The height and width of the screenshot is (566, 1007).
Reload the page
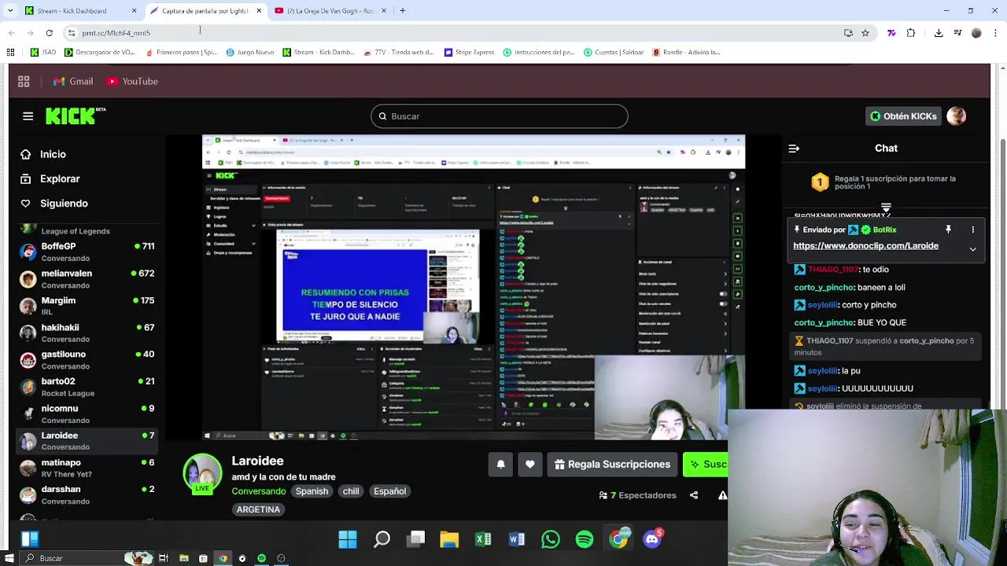(49, 33)
